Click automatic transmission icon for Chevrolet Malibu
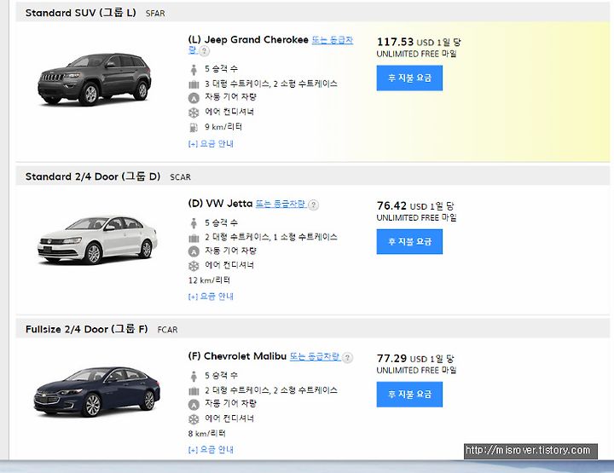Viewport: 614px width, 473px height. 194,404
